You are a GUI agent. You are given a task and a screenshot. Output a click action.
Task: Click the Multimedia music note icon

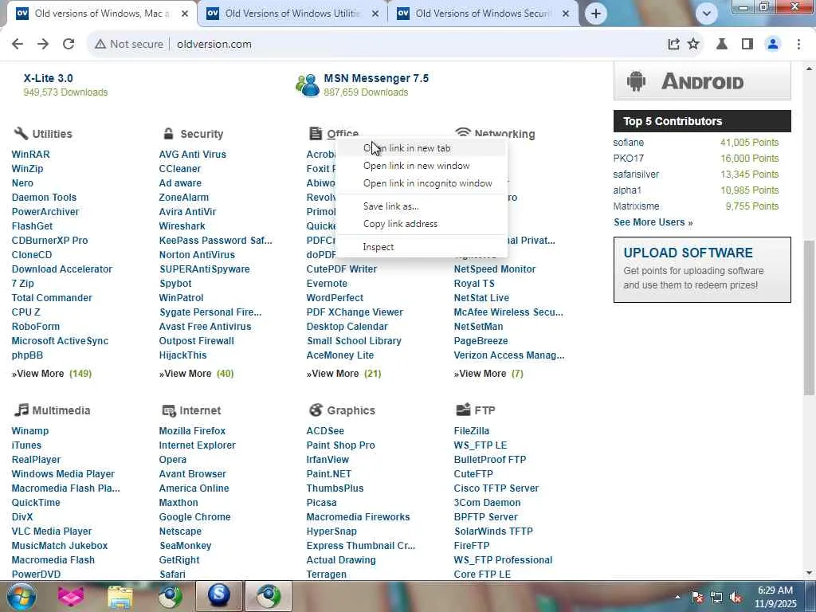tap(21, 410)
